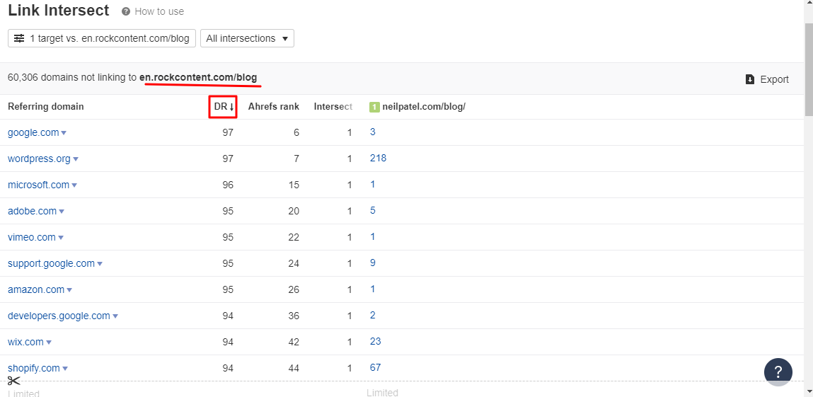Image resolution: width=813 pixels, height=397 pixels.
Task: Click the 60,306 domains not linking summary text
Action: click(x=132, y=78)
